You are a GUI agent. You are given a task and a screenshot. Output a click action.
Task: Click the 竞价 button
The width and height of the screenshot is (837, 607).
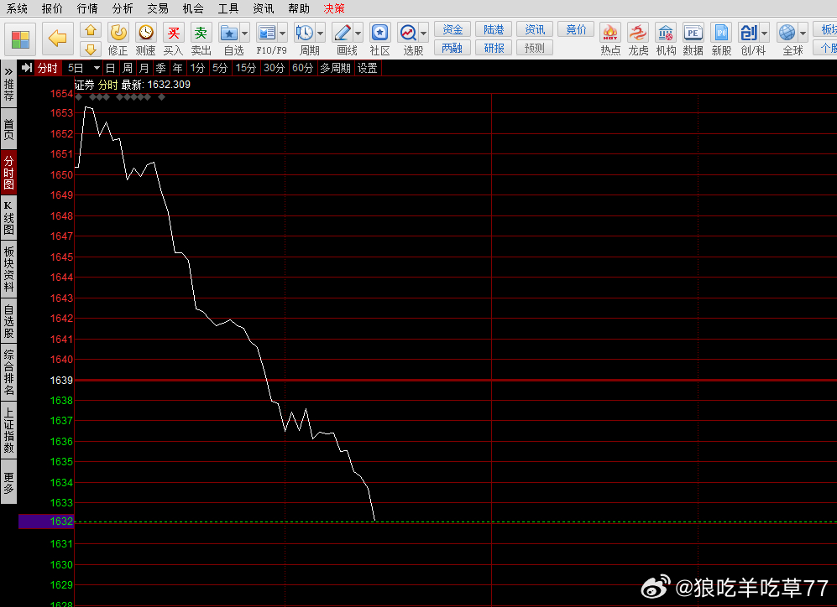[x=576, y=29]
